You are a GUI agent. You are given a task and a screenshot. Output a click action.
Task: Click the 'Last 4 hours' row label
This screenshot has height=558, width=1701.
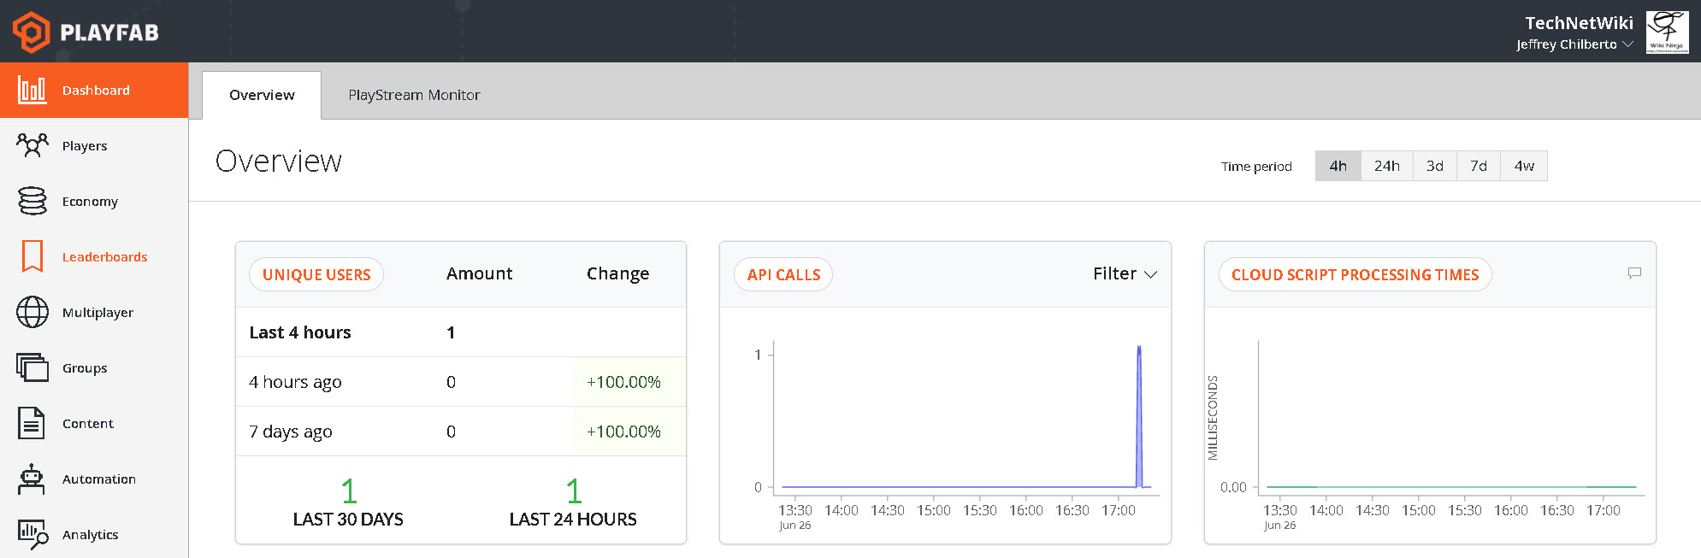(x=300, y=332)
